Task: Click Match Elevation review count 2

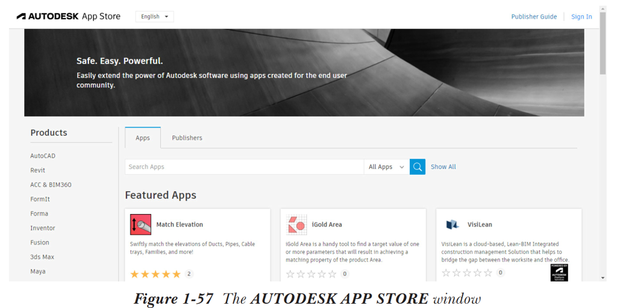Action: [189, 274]
